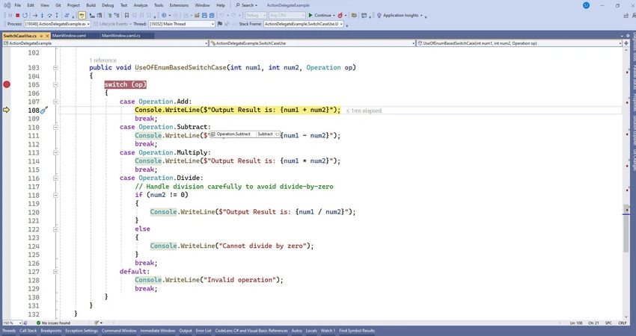Expand the Stack Frame dropdown
The width and height of the screenshot is (636, 336).
[x=304, y=24]
